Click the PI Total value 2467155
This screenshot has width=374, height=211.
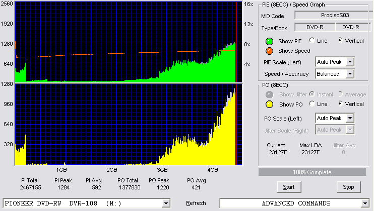31,187
